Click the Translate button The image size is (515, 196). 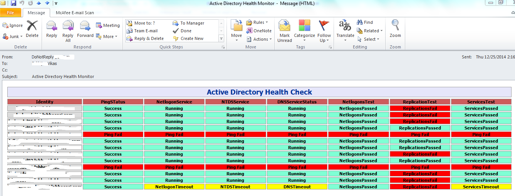coord(345,31)
